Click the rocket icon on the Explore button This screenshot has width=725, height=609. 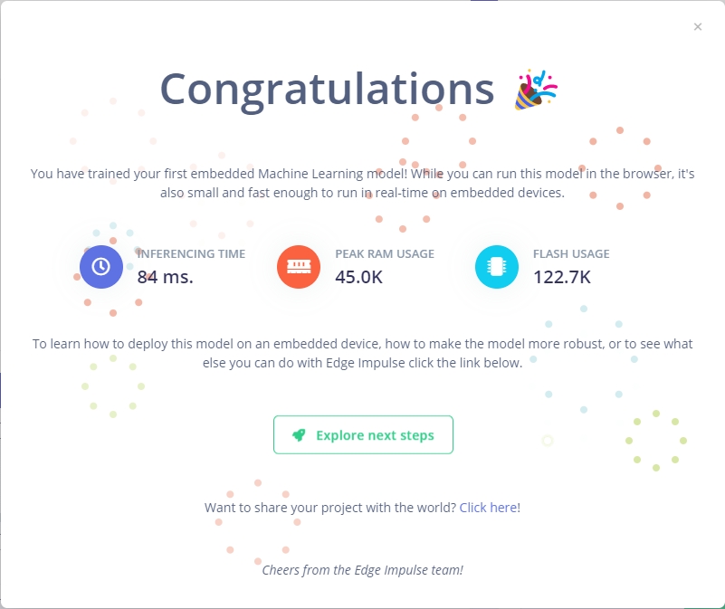click(300, 435)
